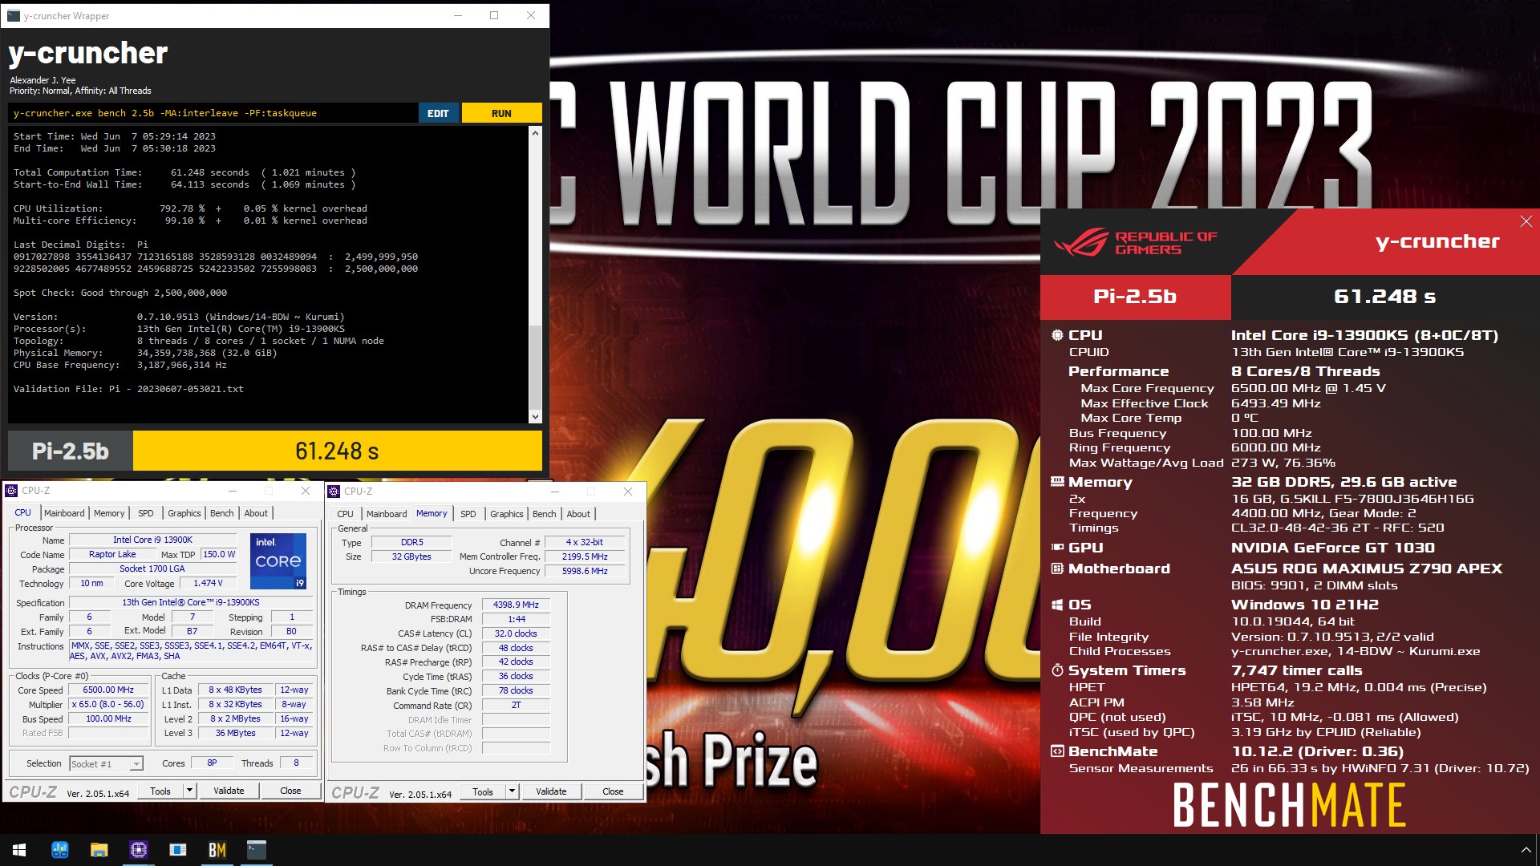Click the left CPU-Z window title icon
This screenshot has width=1540, height=866.
(11, 491)
